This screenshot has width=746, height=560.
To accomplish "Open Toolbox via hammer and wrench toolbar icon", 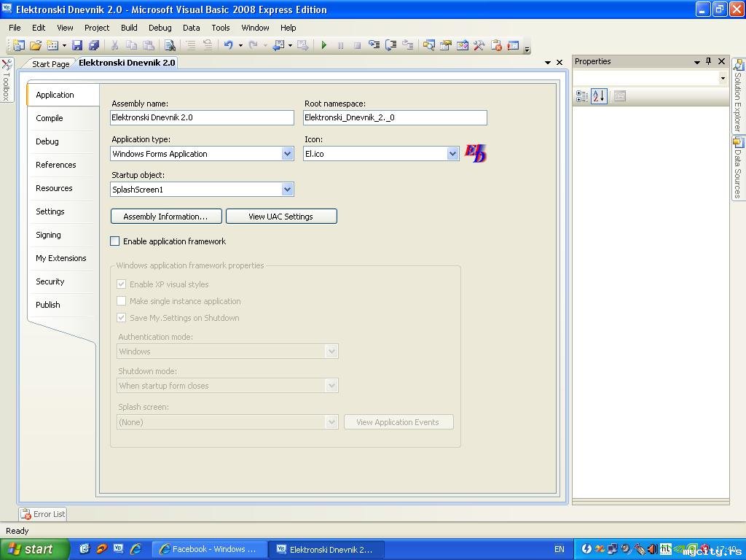I will pos(479,45).
